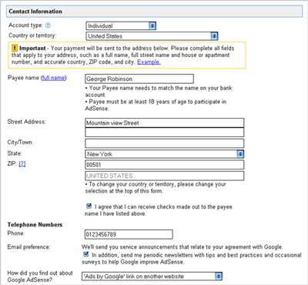Click the City/Town input field

164,143
